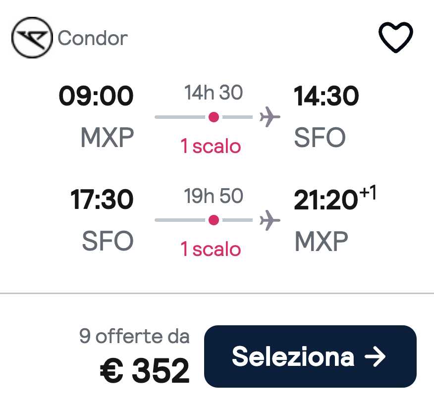The height and width of the screenshot is (405, 434).
Task: Click the 14:30 outbound arrival time
Action: 326,96
